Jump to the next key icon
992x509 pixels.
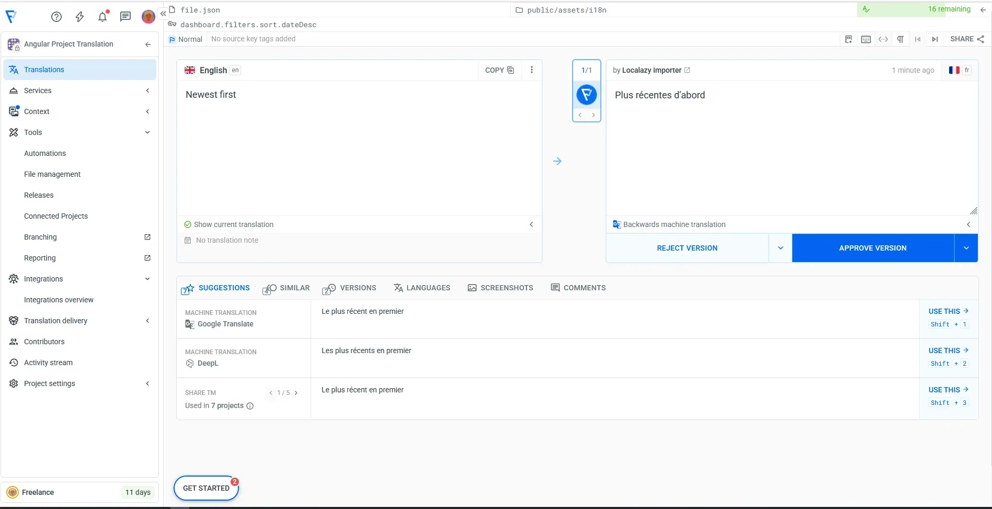[x=935, y=39]
